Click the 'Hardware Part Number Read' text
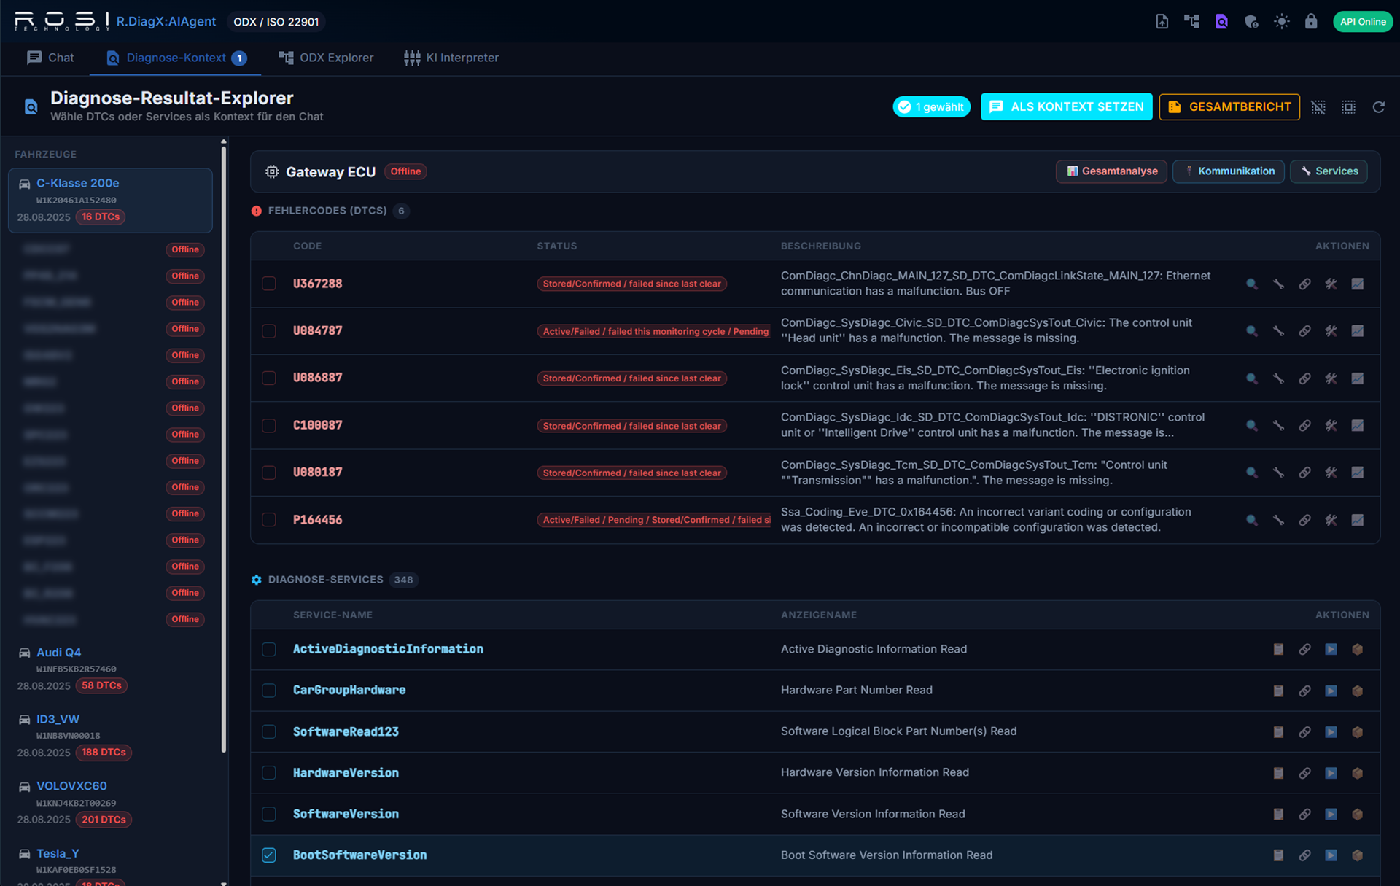This screenshot has height=886, width=1400. click(x=856, y=690)
